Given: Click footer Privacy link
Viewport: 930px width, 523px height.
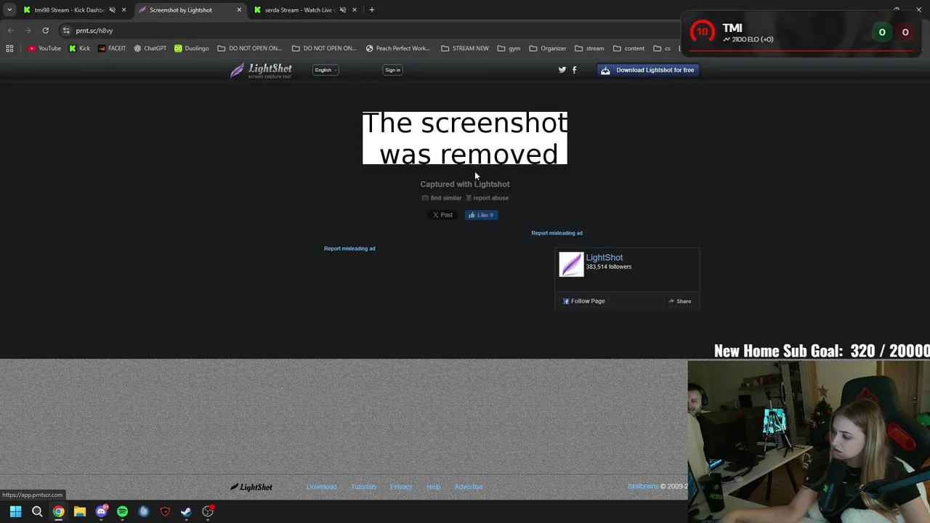Looking at the screenshot, I should click(x=401, y=487).
